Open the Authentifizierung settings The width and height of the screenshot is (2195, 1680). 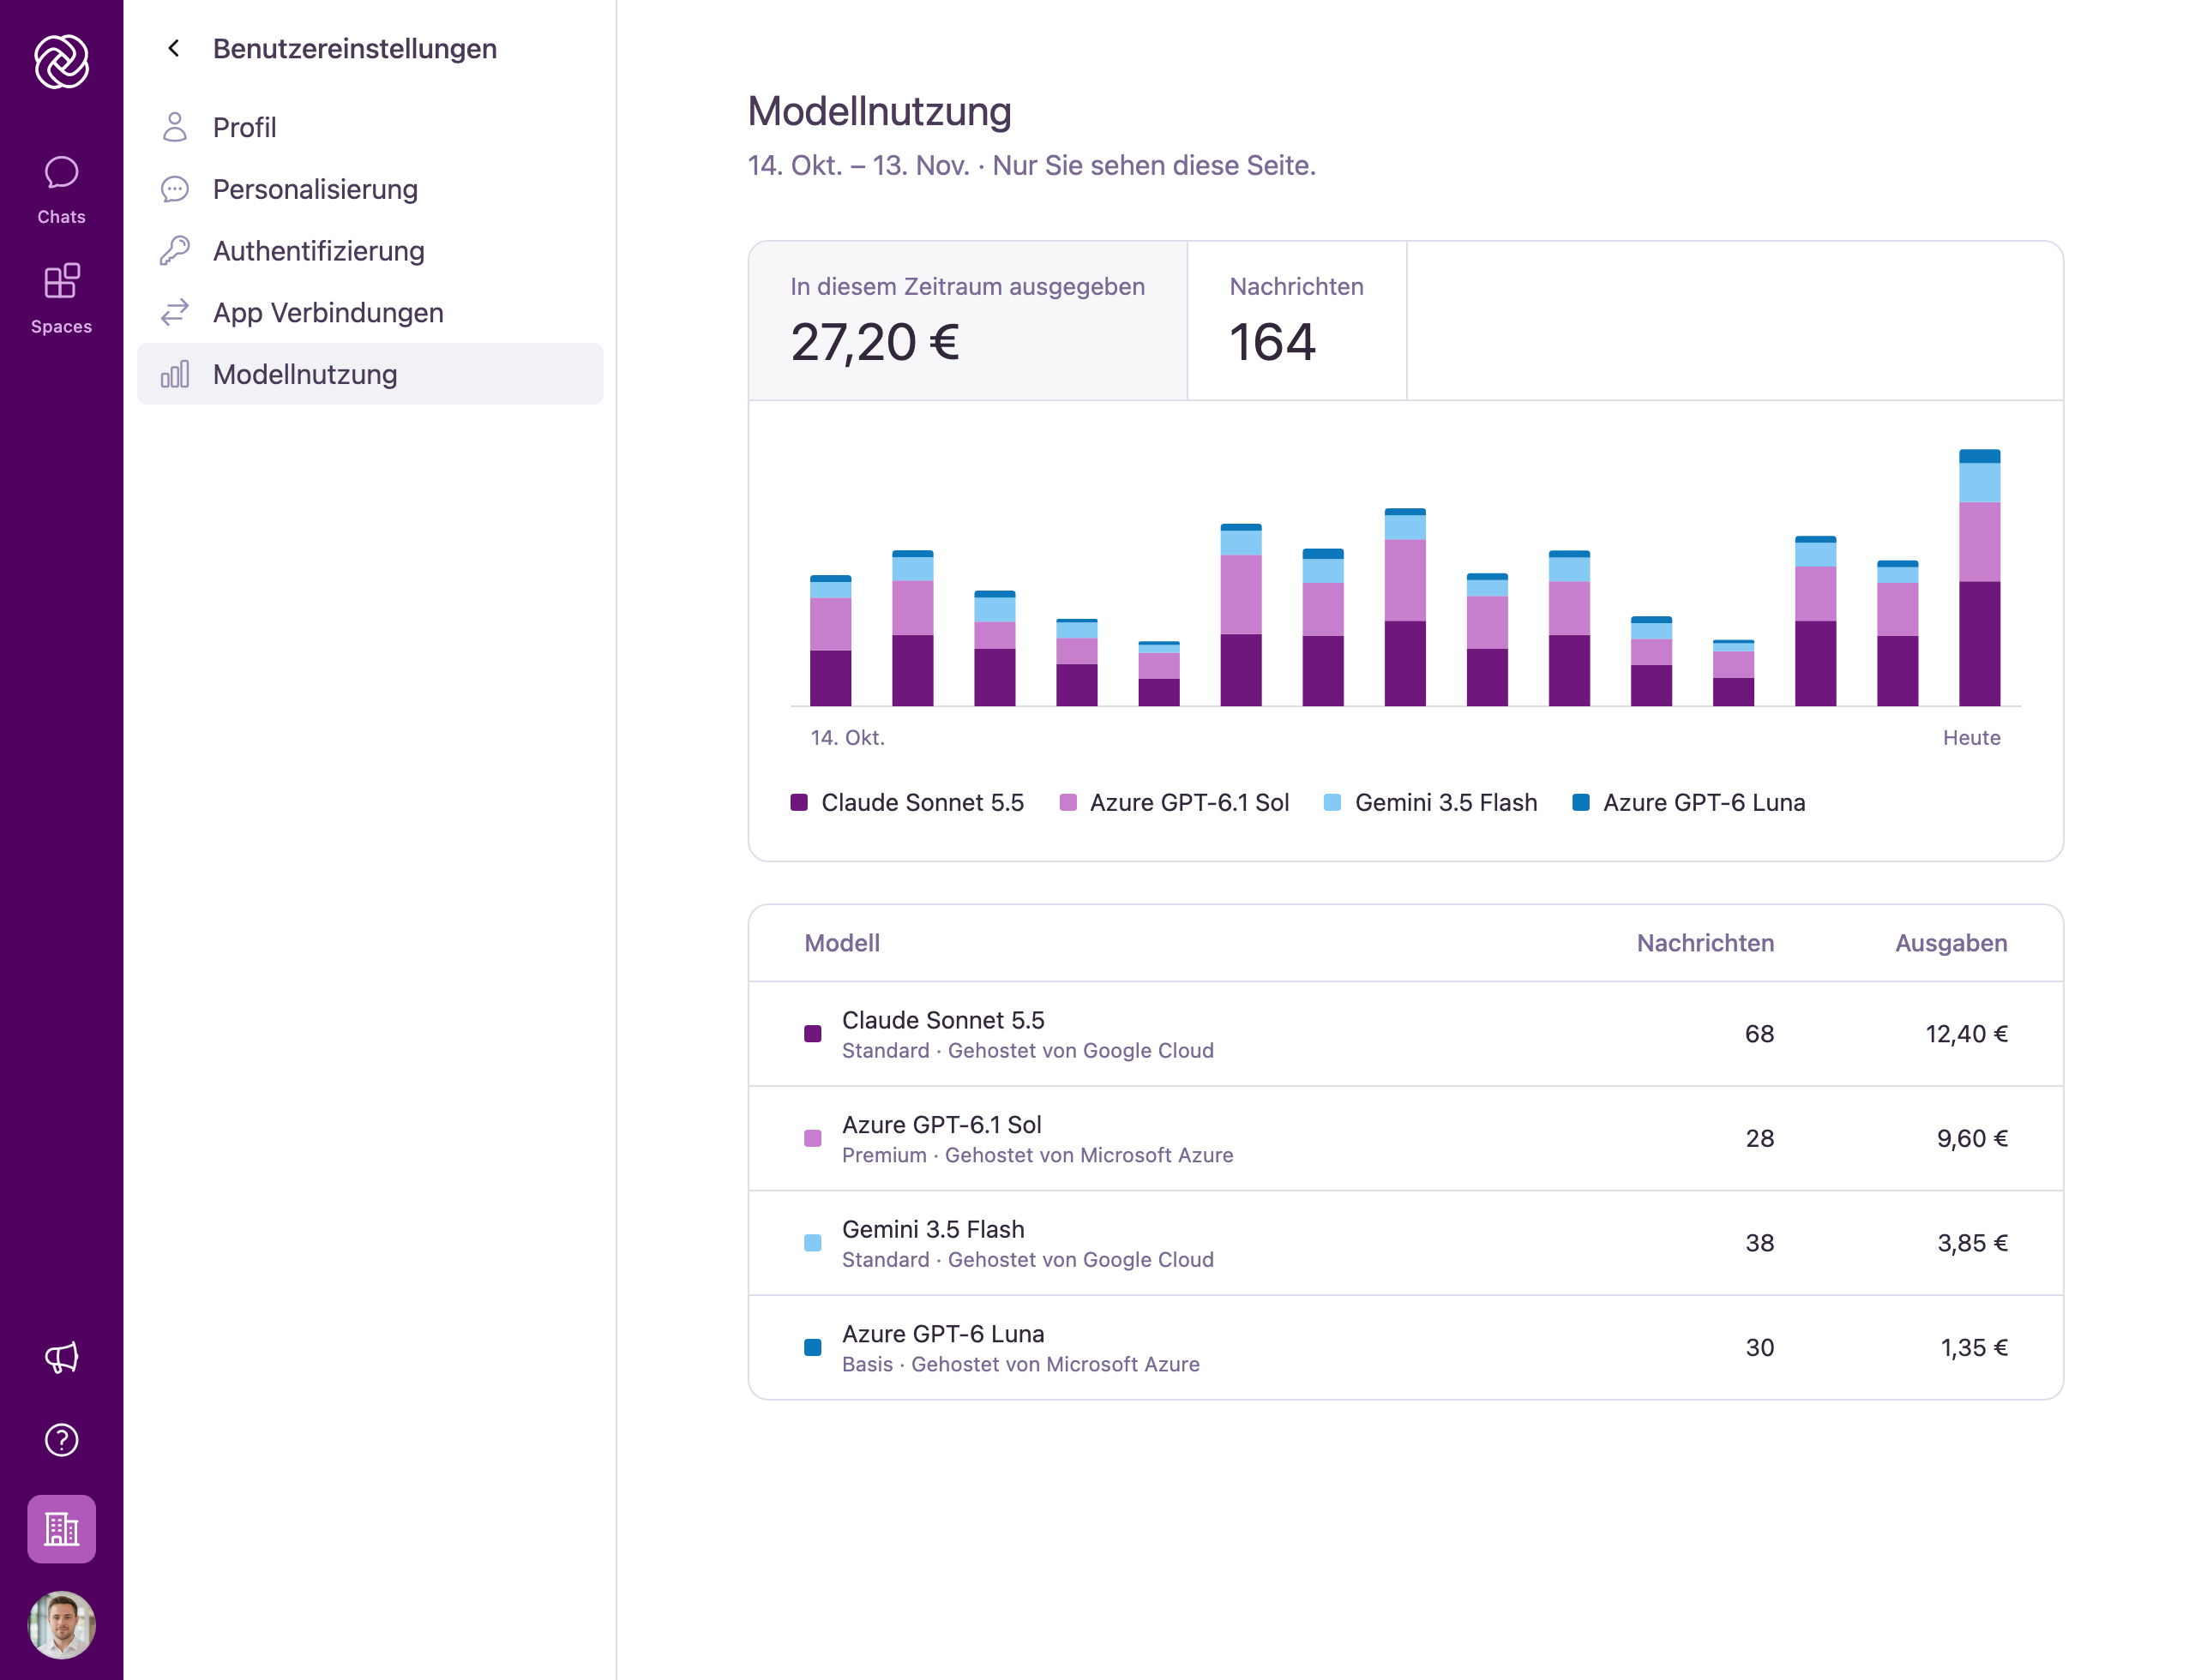[370, 251]
